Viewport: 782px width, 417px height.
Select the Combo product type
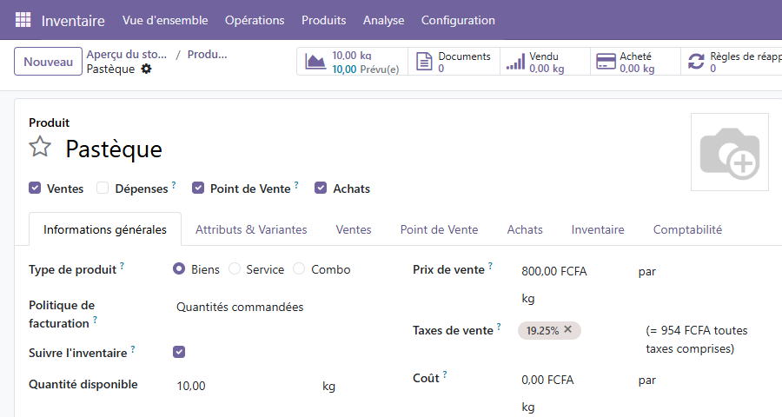tap(299, 268)
